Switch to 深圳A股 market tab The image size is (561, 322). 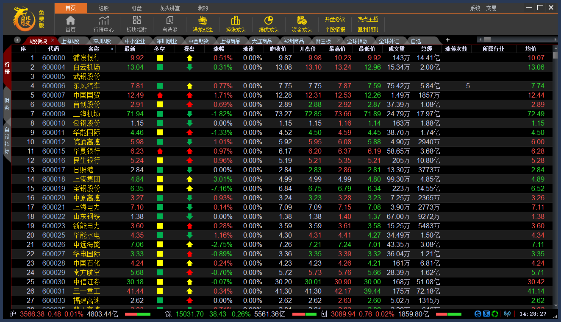click(x=102, y=41)
